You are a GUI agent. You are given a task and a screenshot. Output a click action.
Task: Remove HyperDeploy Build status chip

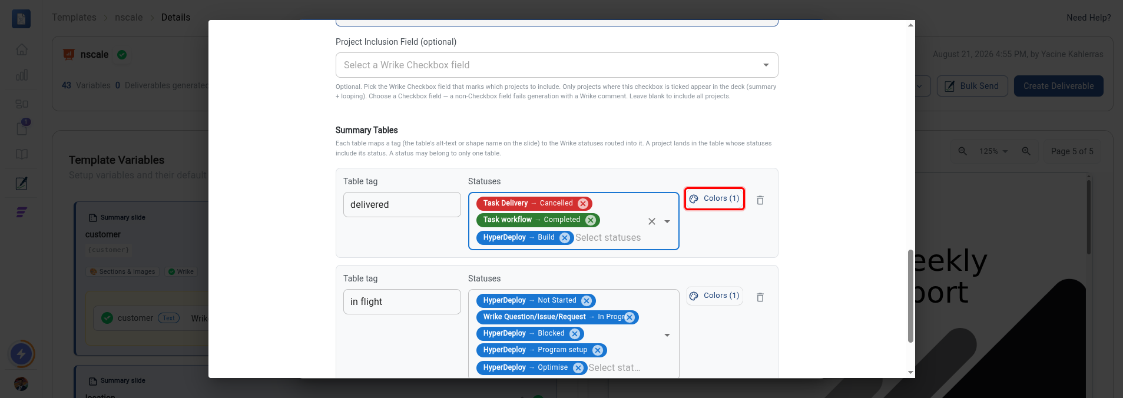click(x=565, y=238)
